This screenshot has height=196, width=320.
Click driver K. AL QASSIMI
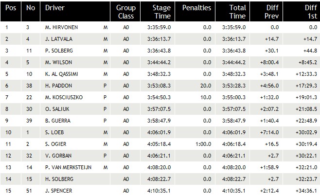point(62,74)
